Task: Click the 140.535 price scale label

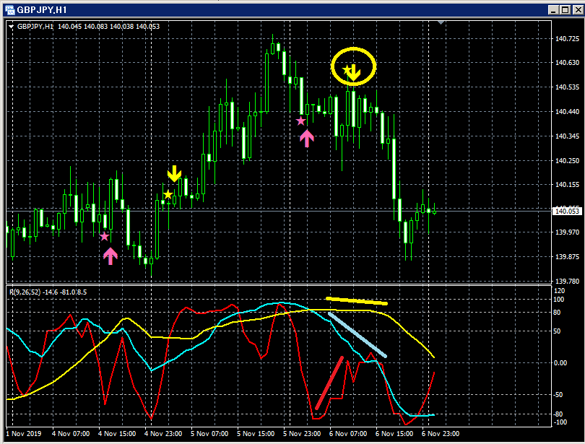Action: pos(567,87)
